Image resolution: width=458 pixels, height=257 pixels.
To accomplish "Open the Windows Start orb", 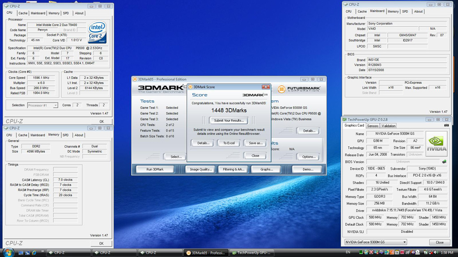I will point(8,253).
